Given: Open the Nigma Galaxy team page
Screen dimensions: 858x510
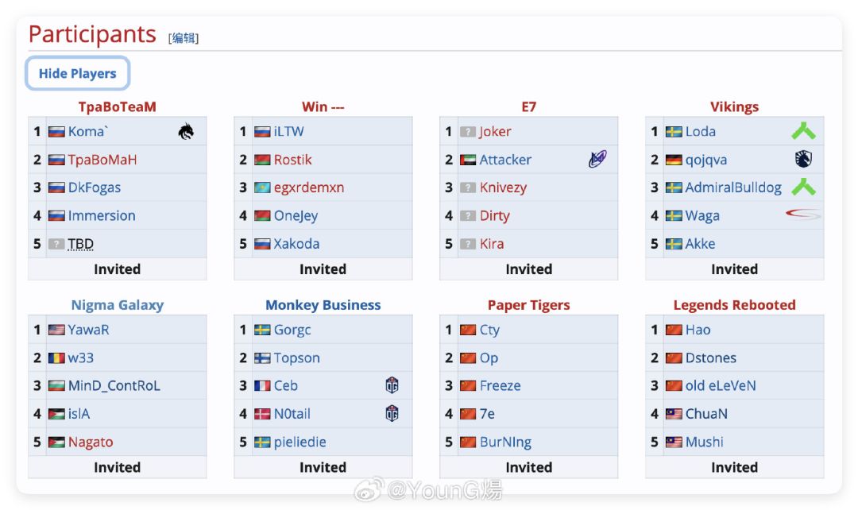Looking at the screenshot, I should (118, 305).
